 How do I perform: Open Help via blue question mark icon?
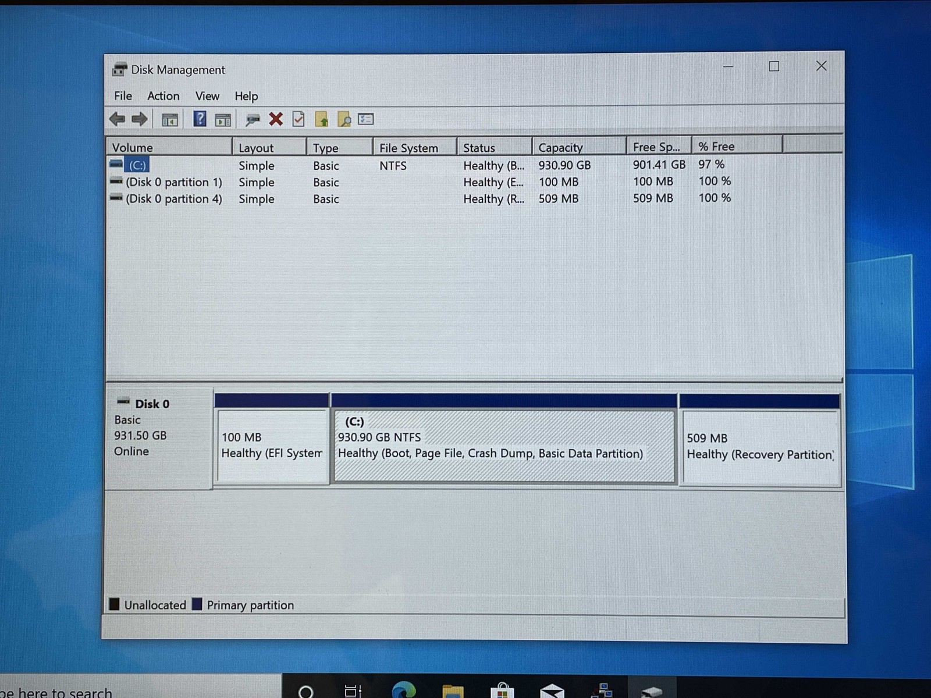[200, 119]
